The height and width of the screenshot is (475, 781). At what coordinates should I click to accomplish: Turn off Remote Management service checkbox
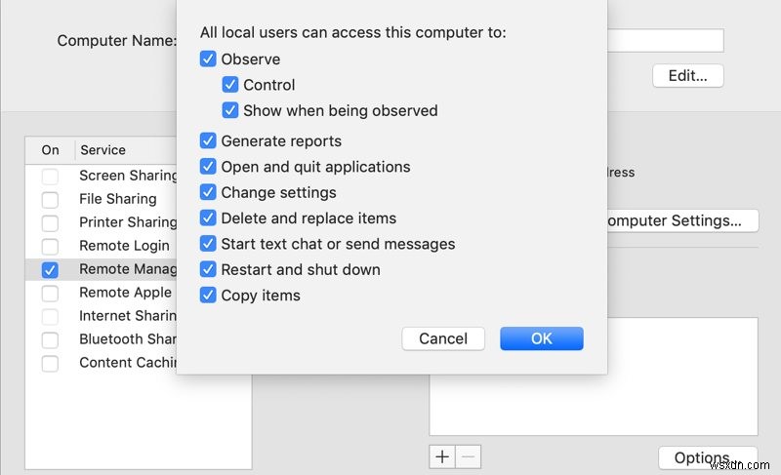tap(50, 269)
